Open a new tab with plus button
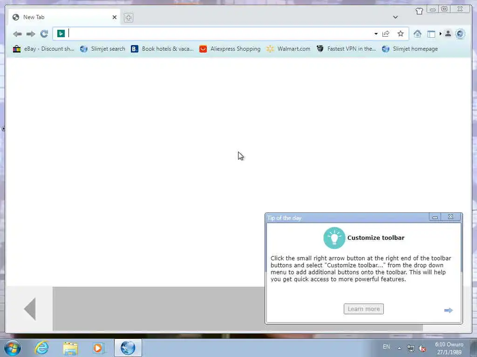Image resolution: width=477 pixels, height=357 pixels. [129, 18]
